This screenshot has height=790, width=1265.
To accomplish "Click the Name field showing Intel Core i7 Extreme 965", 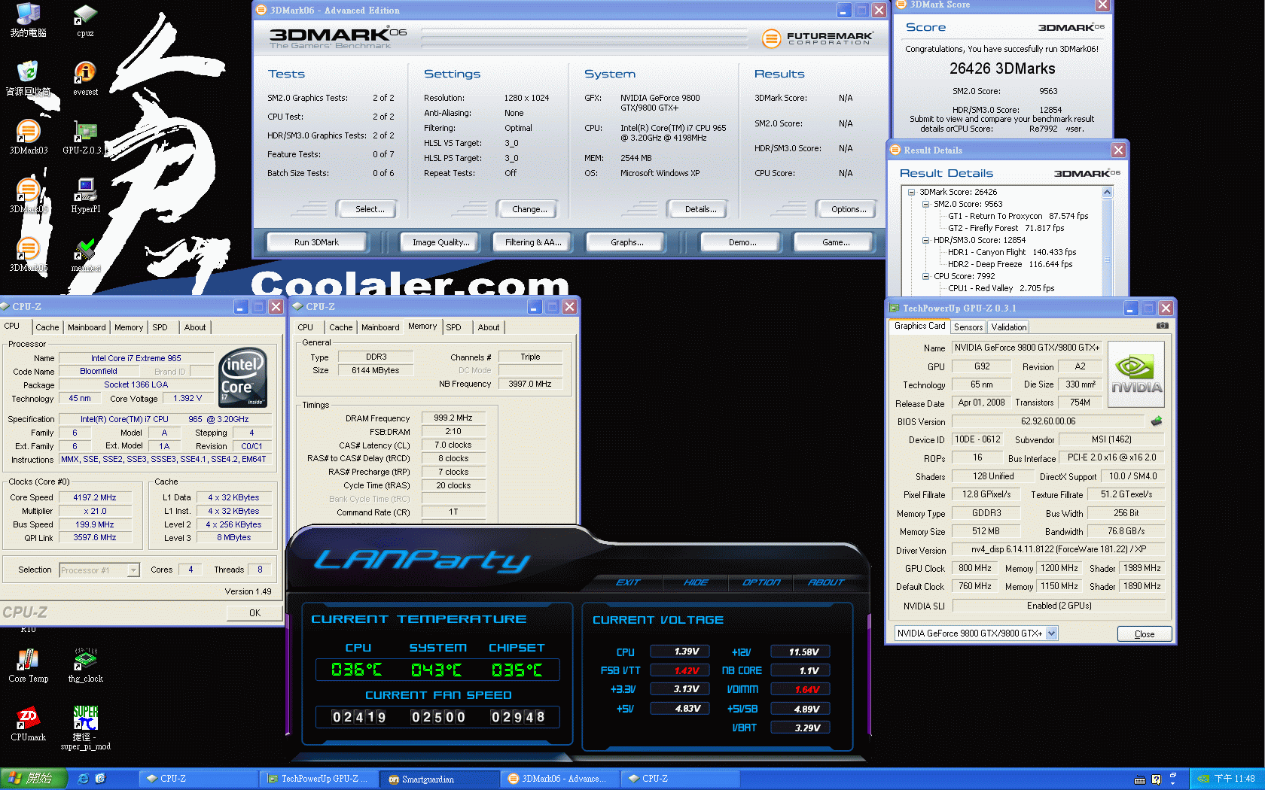I will 136,358.
